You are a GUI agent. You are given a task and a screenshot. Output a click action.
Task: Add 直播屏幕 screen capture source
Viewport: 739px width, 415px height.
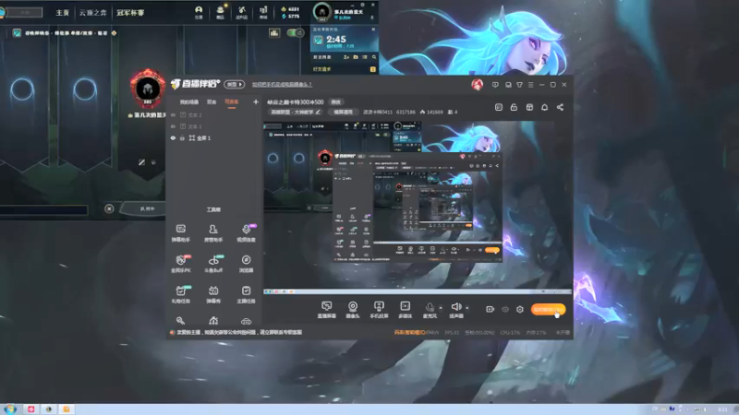coord(326,310)
